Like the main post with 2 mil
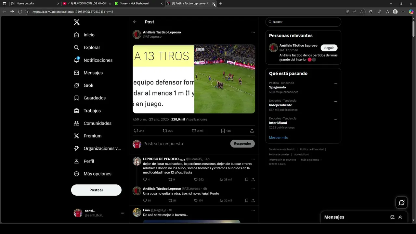The image size is (416, 234). 197,131
